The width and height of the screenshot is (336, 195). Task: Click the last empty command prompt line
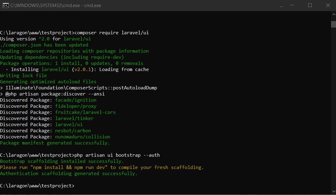pyautogui.click(x=37, y=186)
